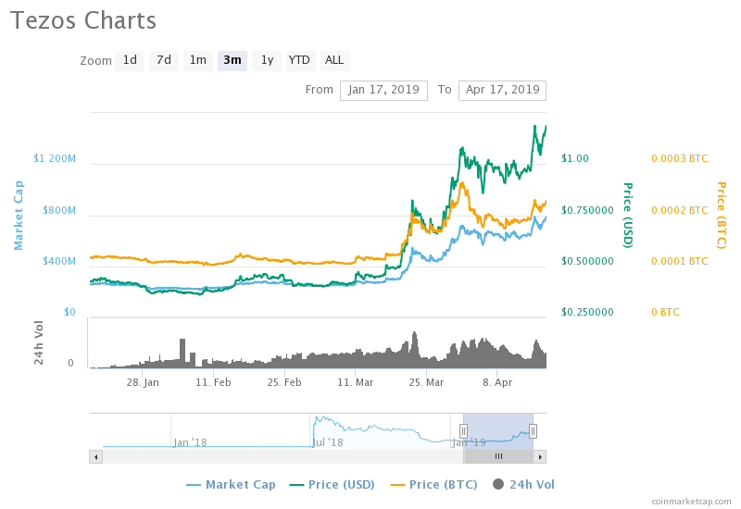Click the $0.500000 USD price label
Screen dimensions: 741x509
587,261
